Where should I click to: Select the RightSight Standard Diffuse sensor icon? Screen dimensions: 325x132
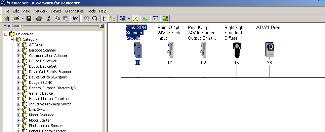237,50
